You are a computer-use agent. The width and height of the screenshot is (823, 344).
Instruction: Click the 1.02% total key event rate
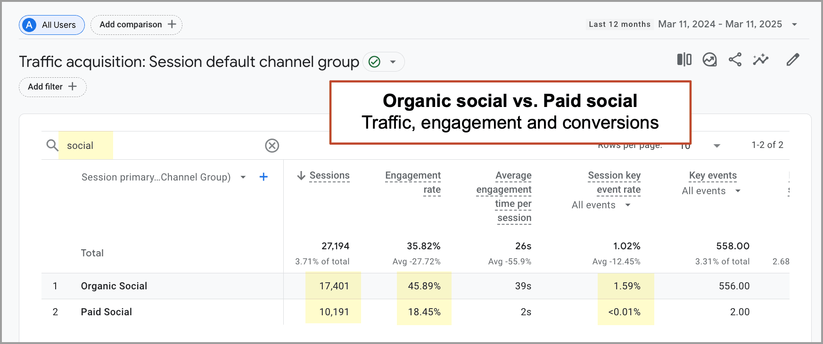(x=627, y=246)
